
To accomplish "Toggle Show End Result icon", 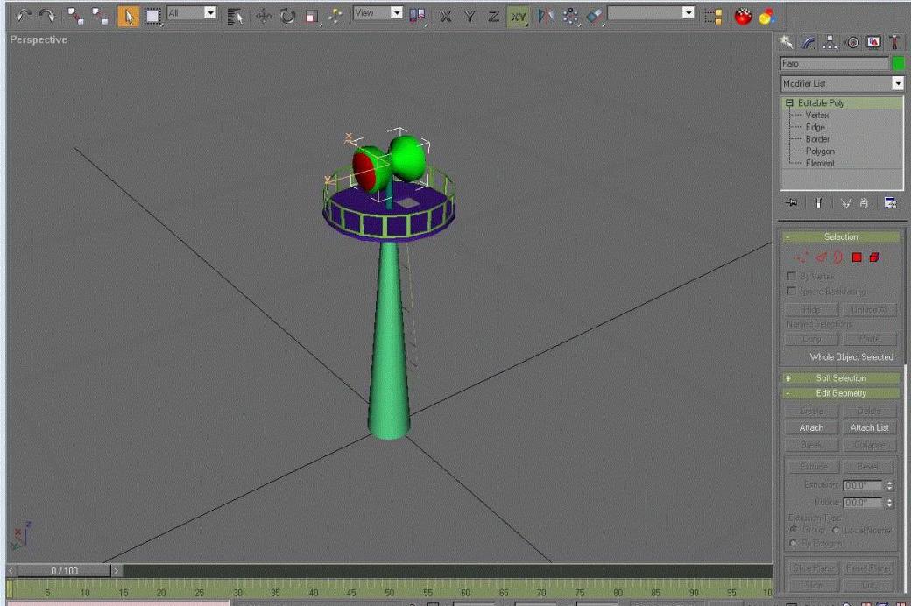I will tap(818, 203).
